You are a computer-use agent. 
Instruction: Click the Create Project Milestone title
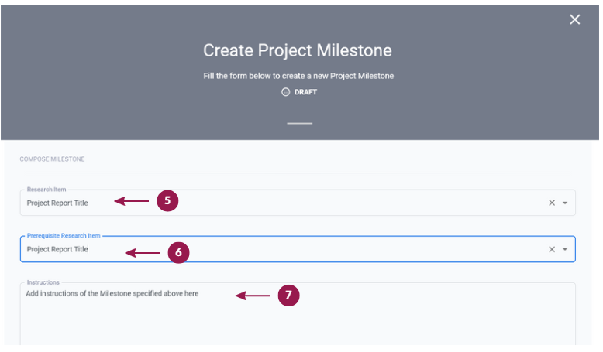pos(298,50)
